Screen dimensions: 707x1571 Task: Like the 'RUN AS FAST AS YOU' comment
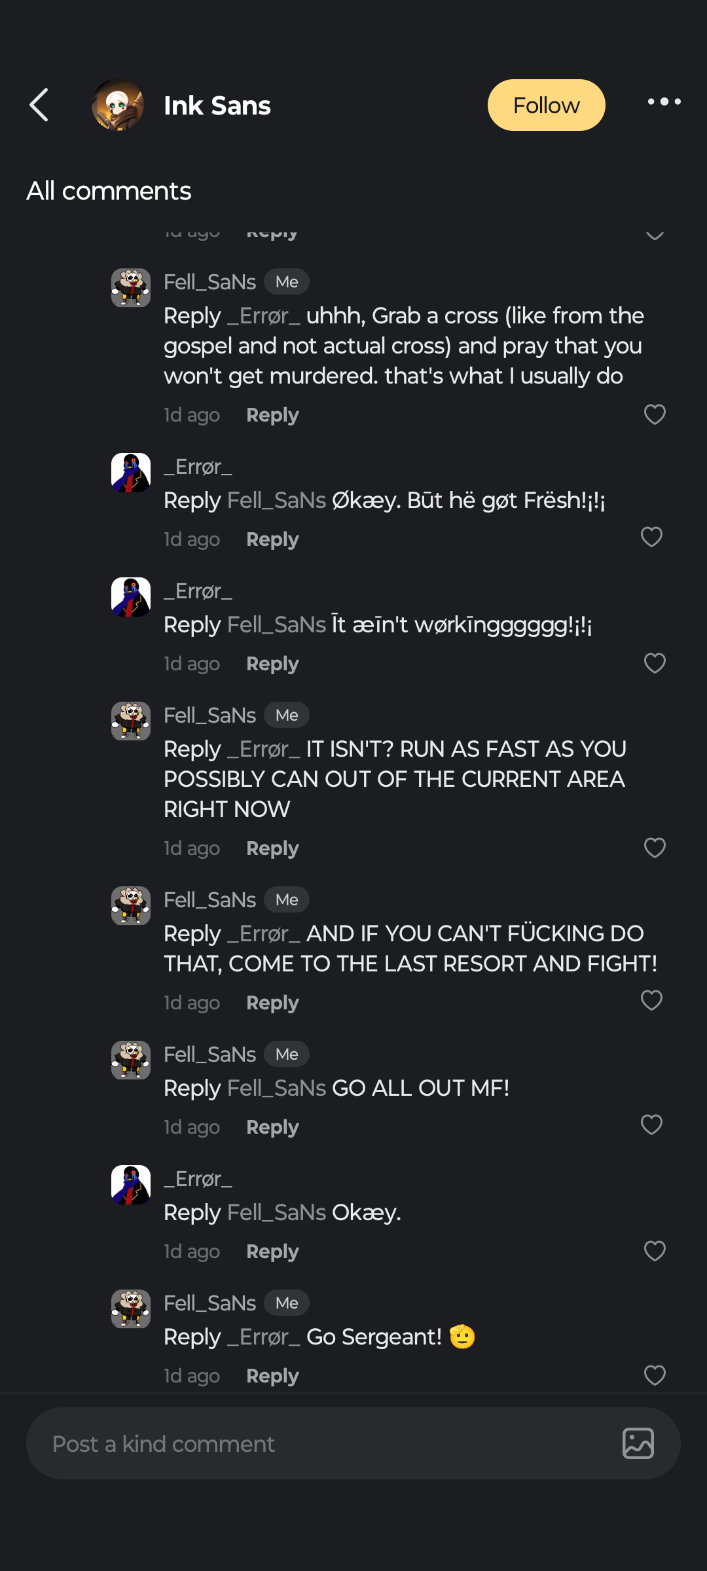[655, 848]
